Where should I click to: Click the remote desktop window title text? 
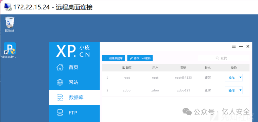coord(53,7)
